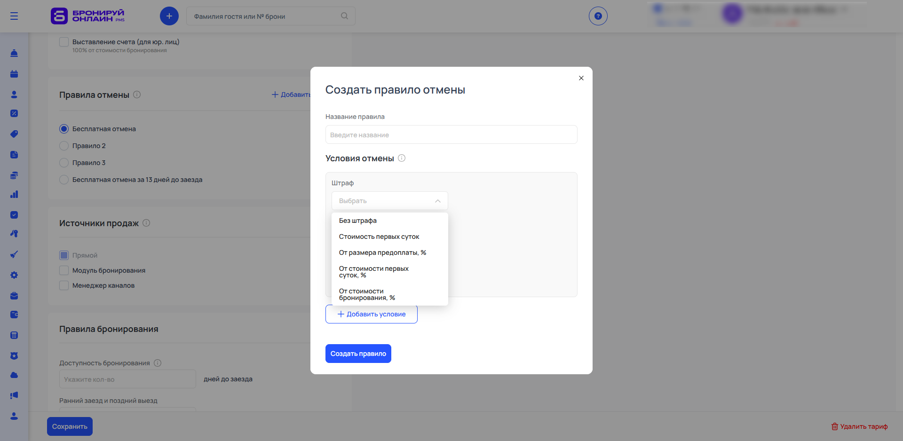Click info icon next to Правила отмены

pos(137,94)
